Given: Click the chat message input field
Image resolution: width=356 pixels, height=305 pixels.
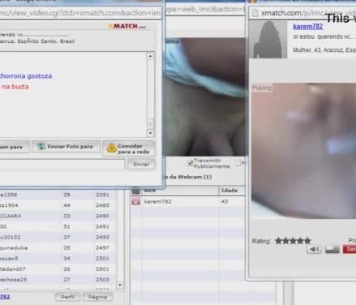Looking at the screenshot, I should pos(62,164).
